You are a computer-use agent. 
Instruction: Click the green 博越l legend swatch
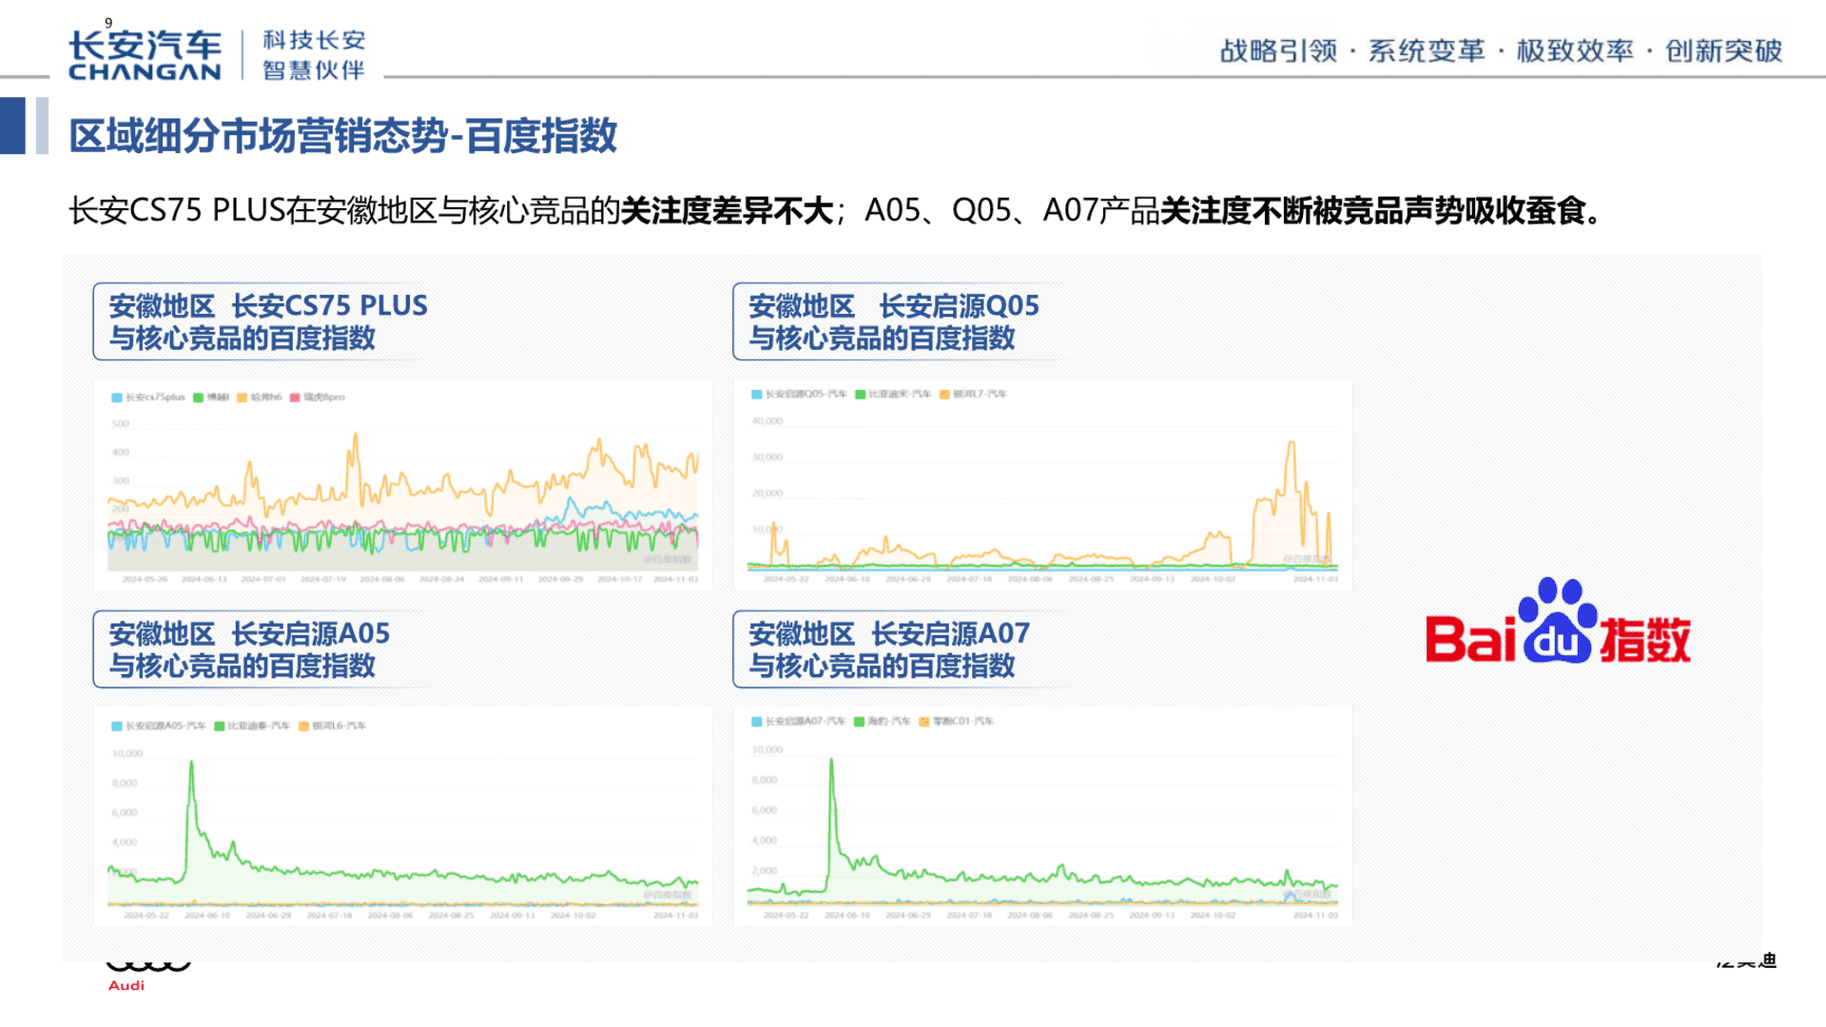[x=198, y=397]
